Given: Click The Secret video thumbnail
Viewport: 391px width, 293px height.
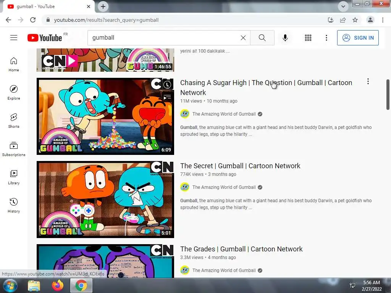Looking at the screenshot, I should tap(105, 200).
